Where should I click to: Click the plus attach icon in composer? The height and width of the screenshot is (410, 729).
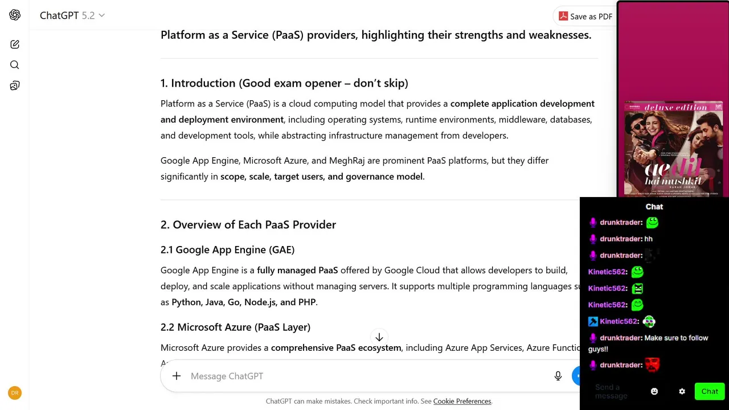point(177,376)
